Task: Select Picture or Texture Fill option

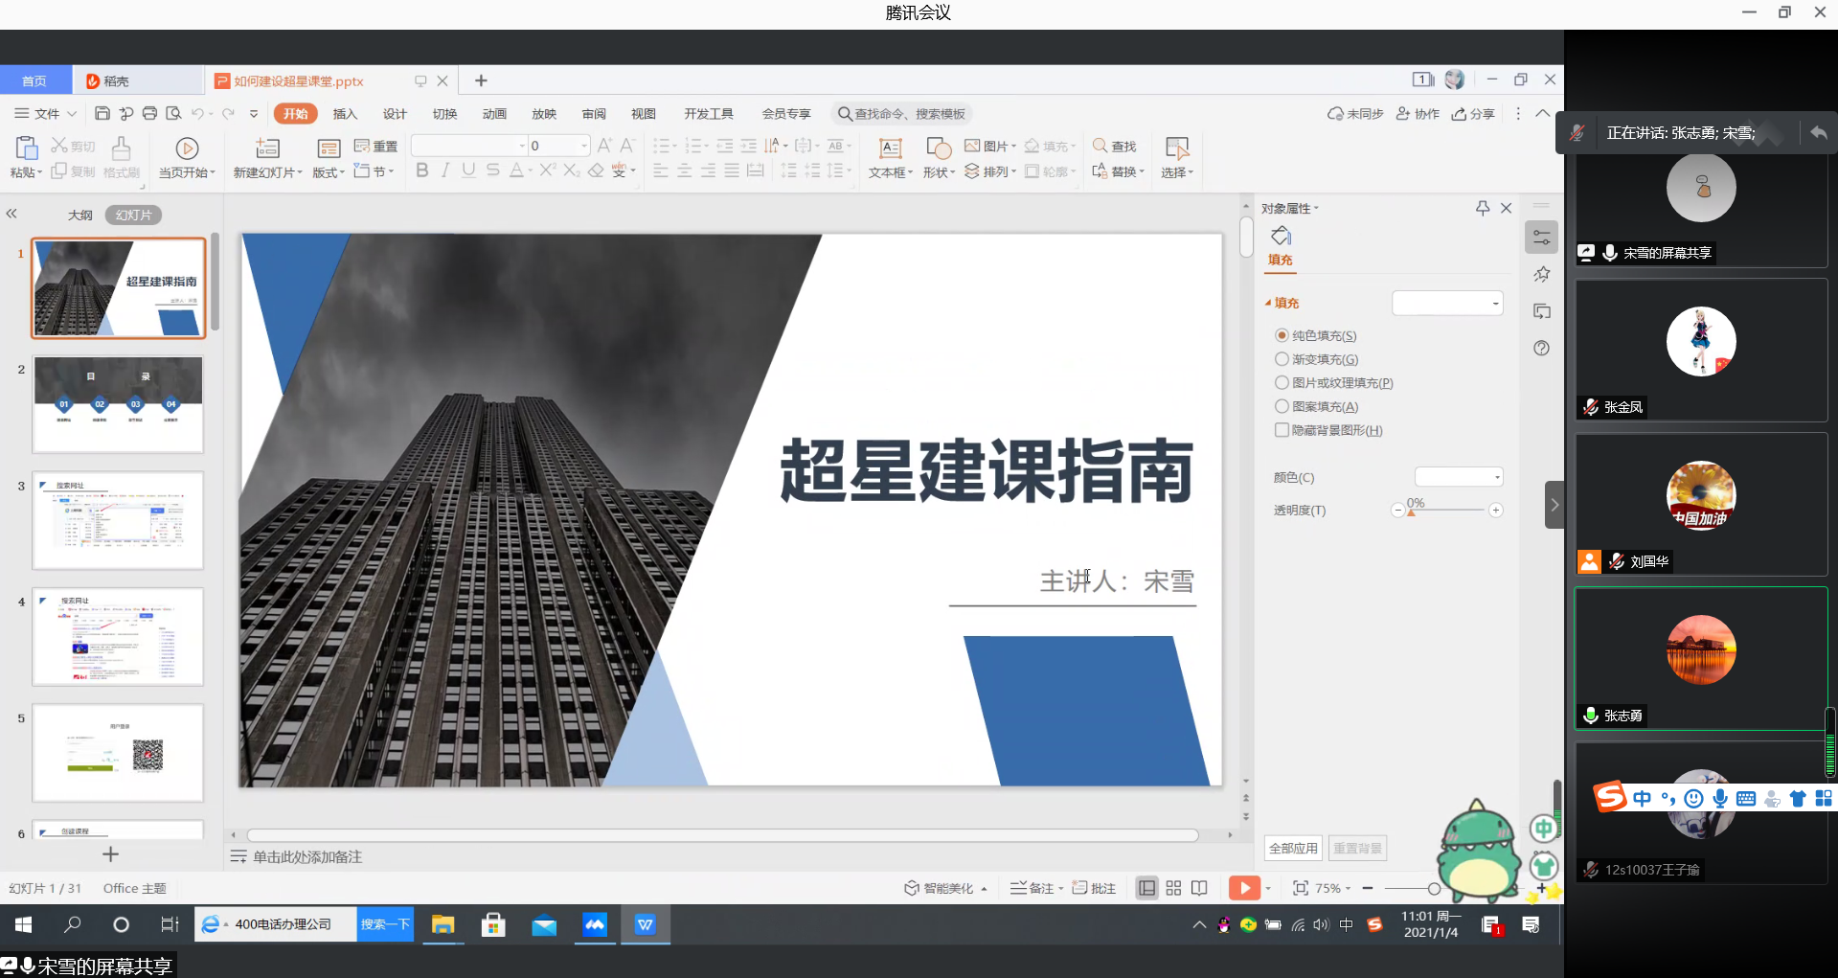Action: 1282,383
